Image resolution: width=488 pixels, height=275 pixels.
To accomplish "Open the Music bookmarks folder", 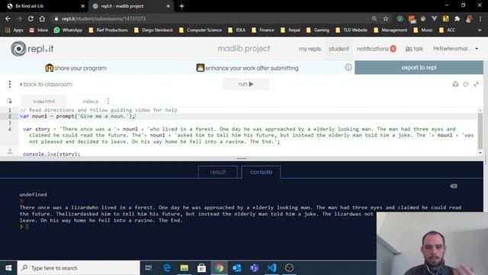I will 423,30.
